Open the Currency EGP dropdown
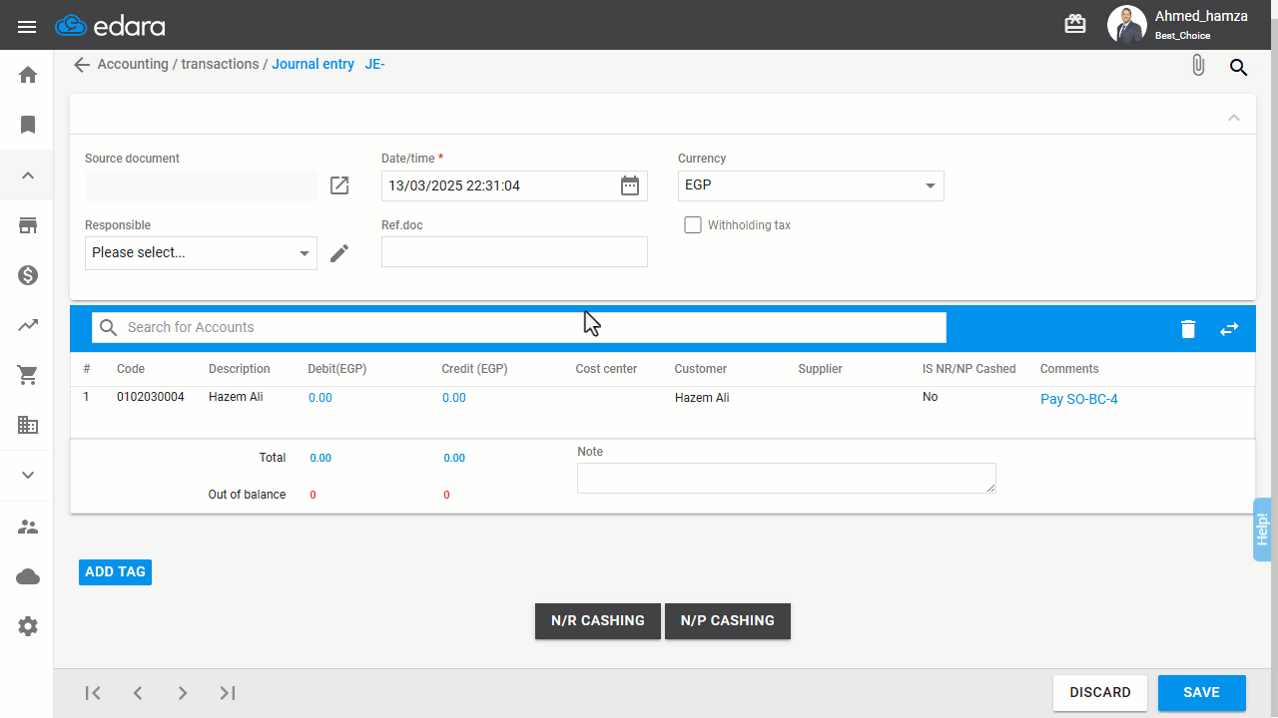The width and height of the screenshot is (1278, 718). pyautogui.click(x=811, y=185)
